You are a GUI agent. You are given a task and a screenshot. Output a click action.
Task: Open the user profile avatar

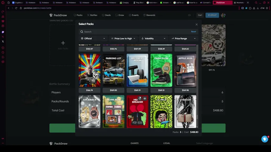223,15
